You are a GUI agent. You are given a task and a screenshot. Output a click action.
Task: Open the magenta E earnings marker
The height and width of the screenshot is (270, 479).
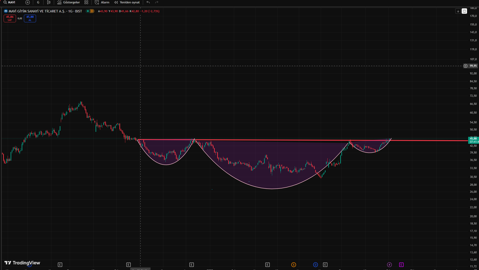point(401,264)
